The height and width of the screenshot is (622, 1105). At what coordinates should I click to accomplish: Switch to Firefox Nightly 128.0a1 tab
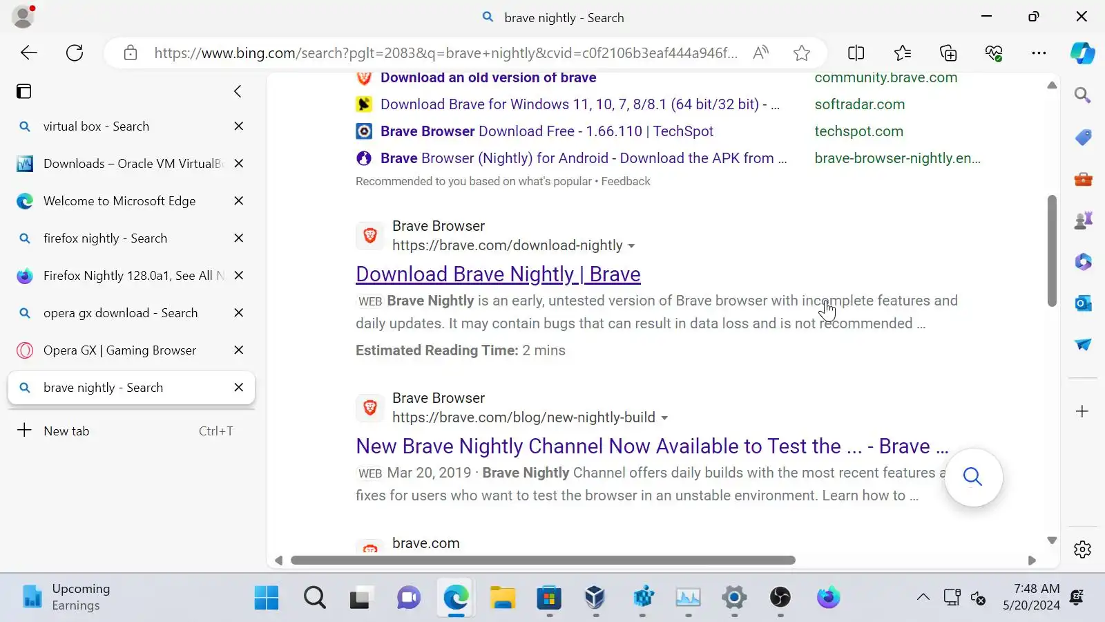coord(131,276)
